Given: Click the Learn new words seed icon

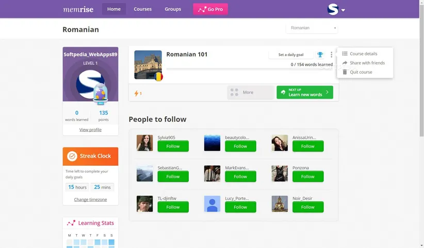Looking at the screenshot, I should coord(283,92).
